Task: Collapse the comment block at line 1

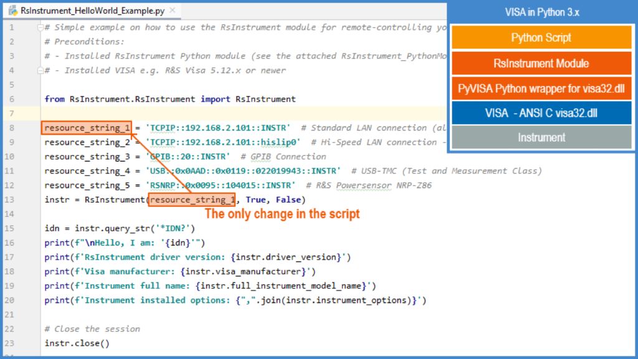Action: [40, 28]
